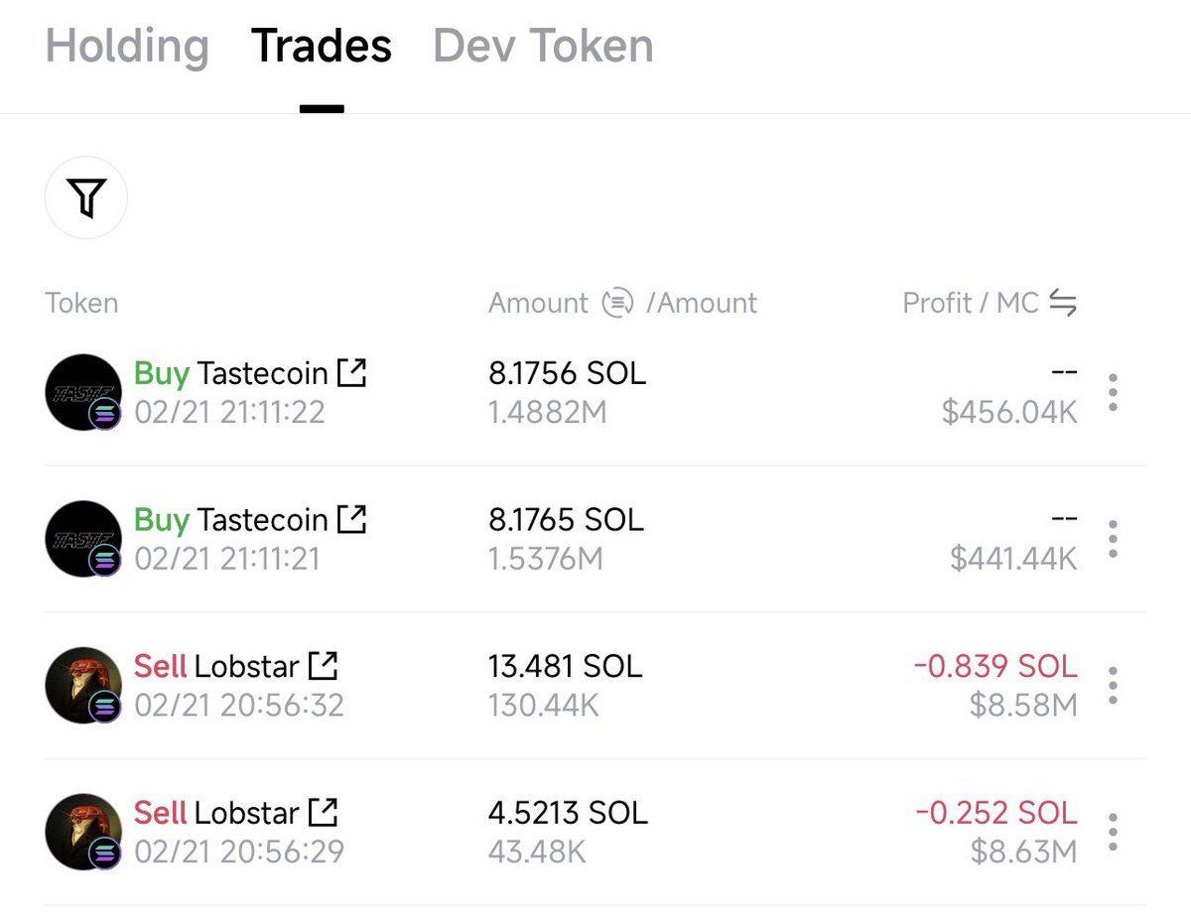Image resolution: width=1191 pixels, height=921 pixels.
Task: Tap the Tastecoin avatar in the 21:11:22 trade
Action: click(83, 392)
